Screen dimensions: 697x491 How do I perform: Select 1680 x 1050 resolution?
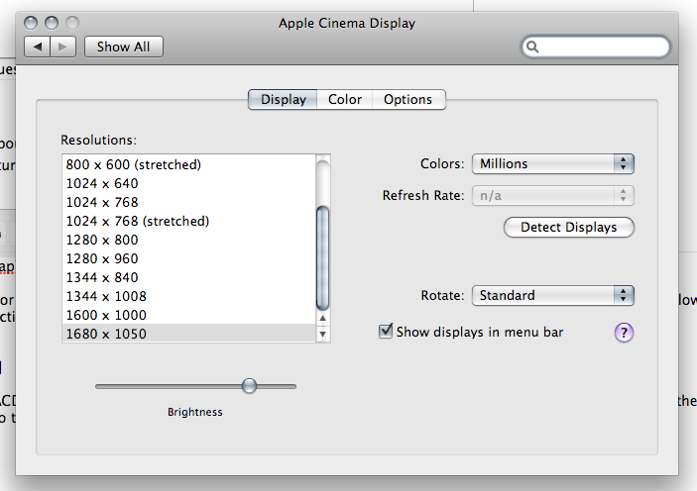pos(189,334)
